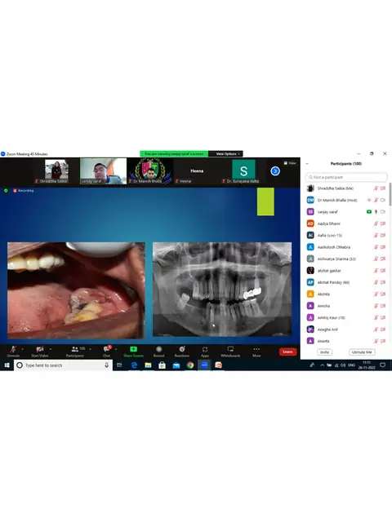Start video from the meeting toolbar
This screenshot has height=522, width=392.
coord(40,352)
